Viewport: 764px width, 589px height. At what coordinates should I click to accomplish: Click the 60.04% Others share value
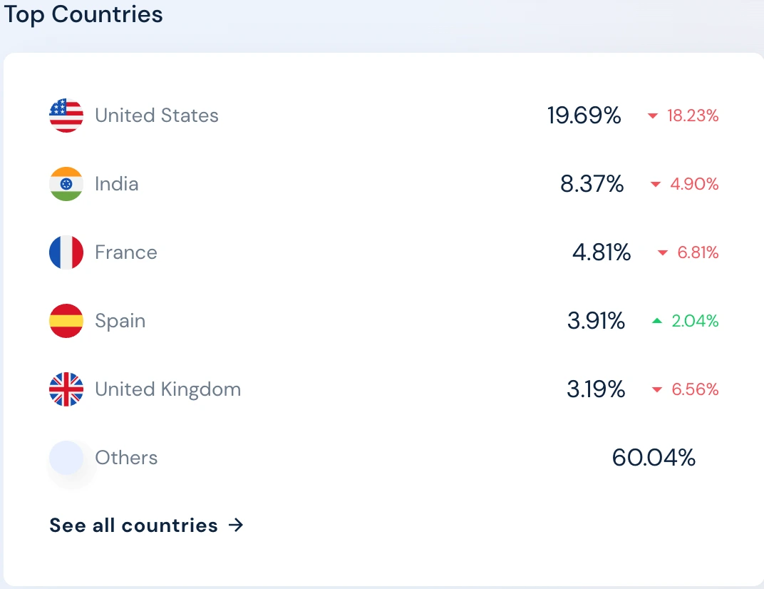(654, 458)
